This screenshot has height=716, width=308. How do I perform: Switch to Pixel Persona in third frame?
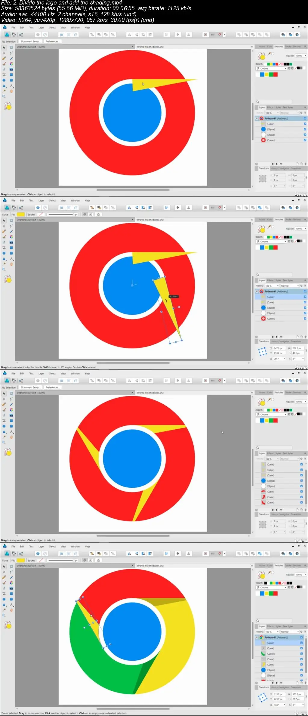tap(14, 381)
